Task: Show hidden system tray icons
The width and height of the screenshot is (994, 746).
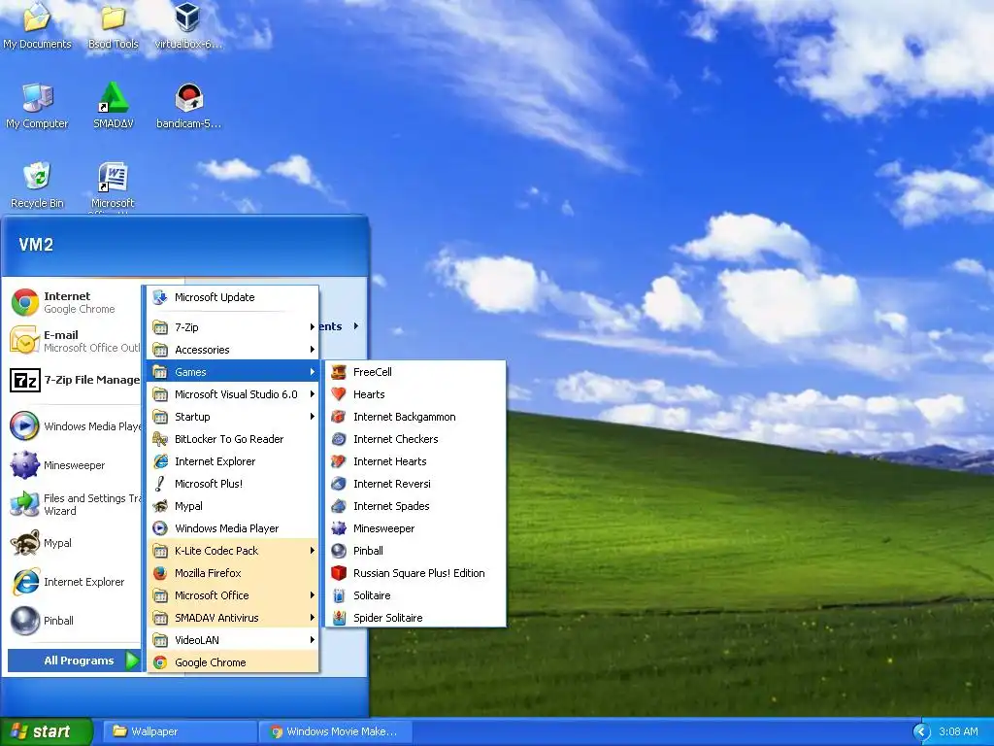Action: pos(922,731)
